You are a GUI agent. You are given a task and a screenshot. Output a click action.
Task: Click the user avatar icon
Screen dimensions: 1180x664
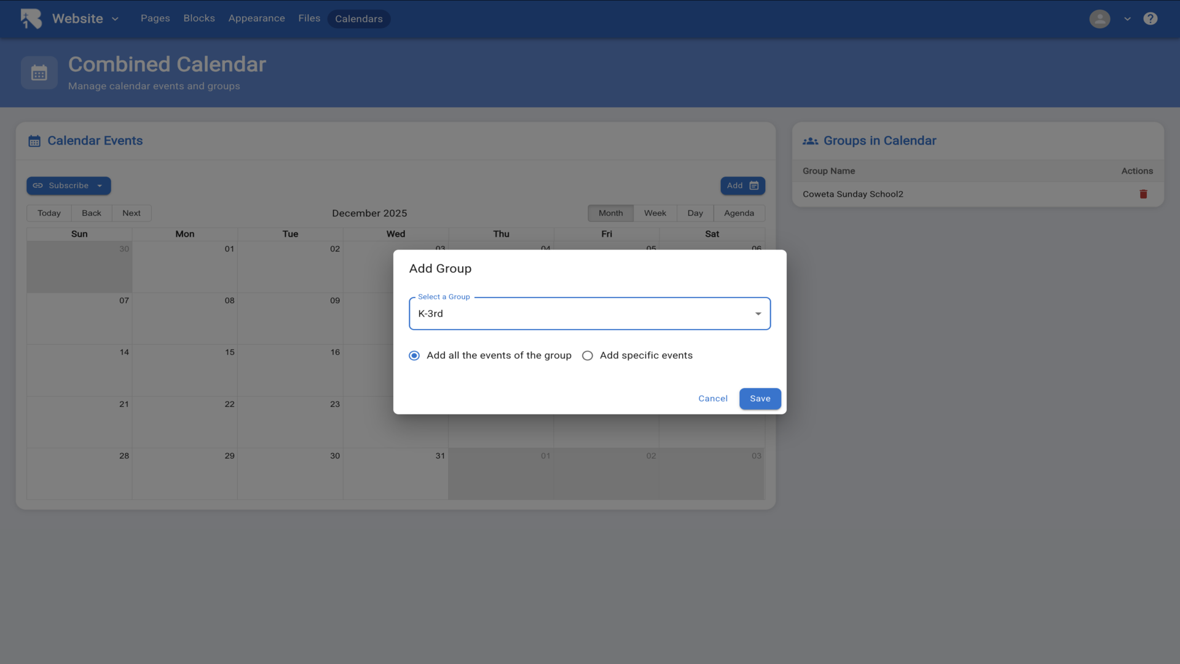1099,18
